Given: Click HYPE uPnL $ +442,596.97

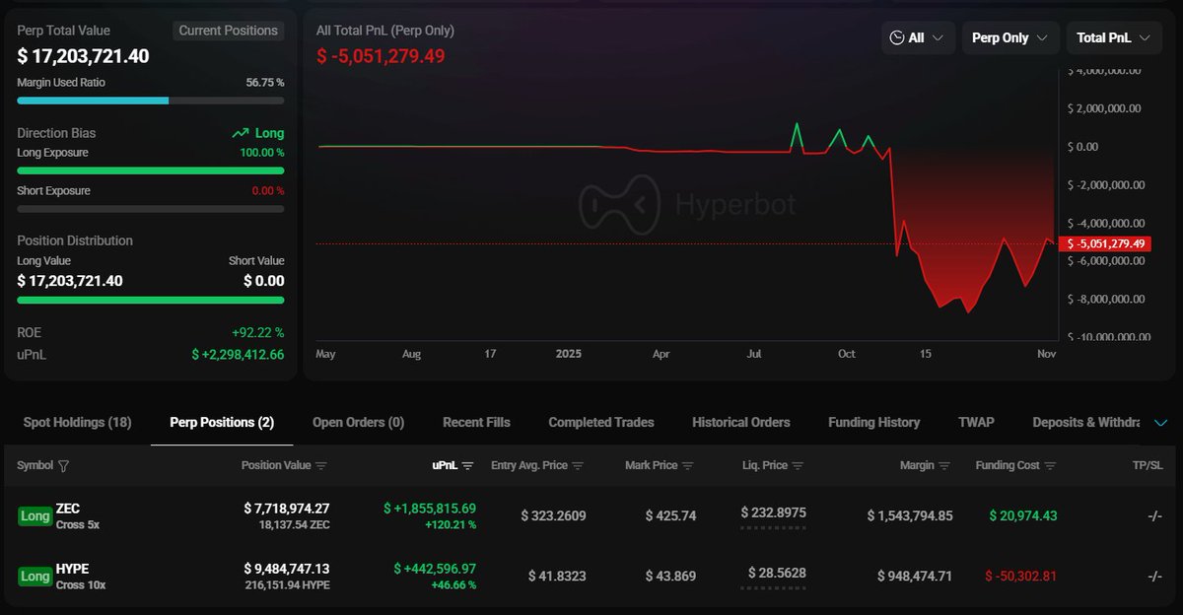Looking at the screenshot, I should 435,569.
